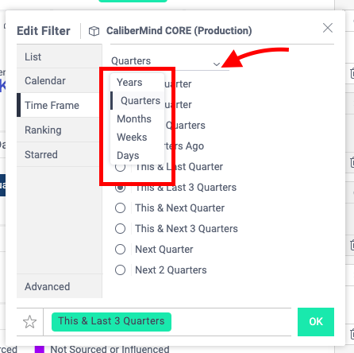Collapse the Quarters dropdown via its chevron

coord(217,64)
